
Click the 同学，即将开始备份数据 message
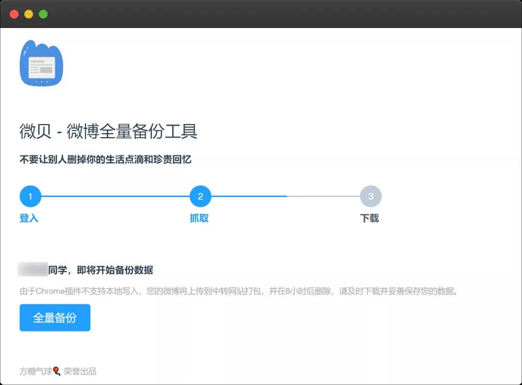101,270
